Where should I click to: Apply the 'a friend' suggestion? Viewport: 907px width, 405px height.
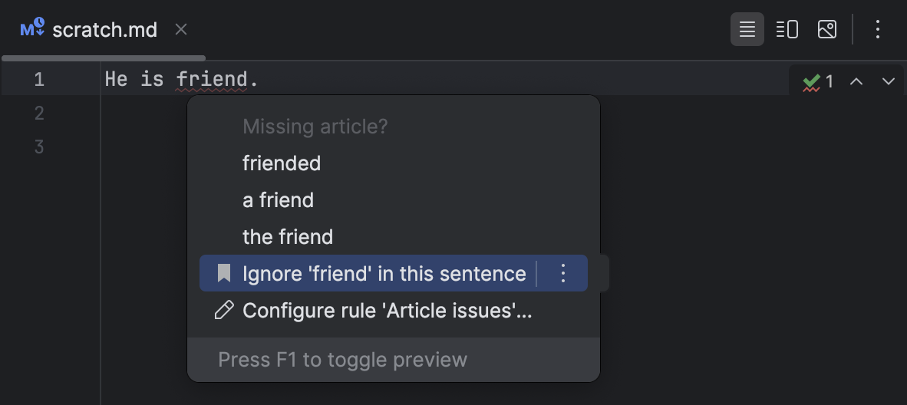[x=278, y=200]
